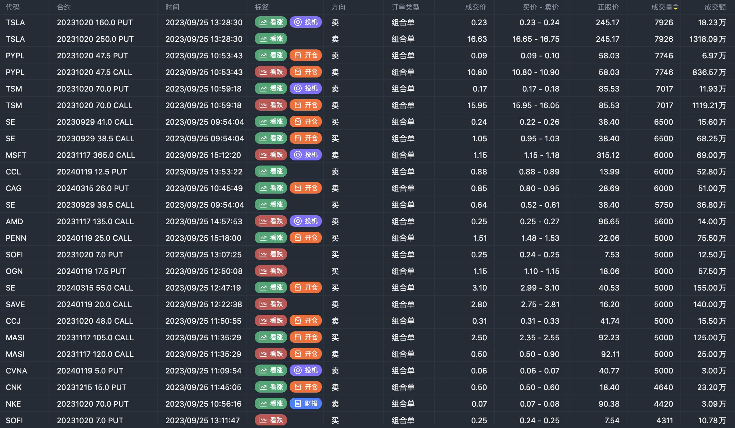The height and width of the screenshot is (428, 735).
Task: Click 看涨 tag on TSLA 160.0 PUT row
Action: tap(271, 22)
